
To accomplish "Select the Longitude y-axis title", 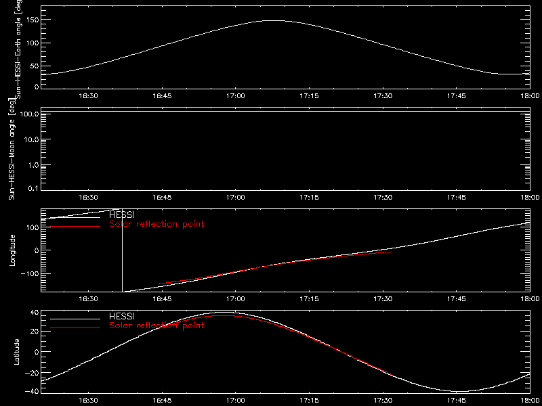I will pos(13,250).
